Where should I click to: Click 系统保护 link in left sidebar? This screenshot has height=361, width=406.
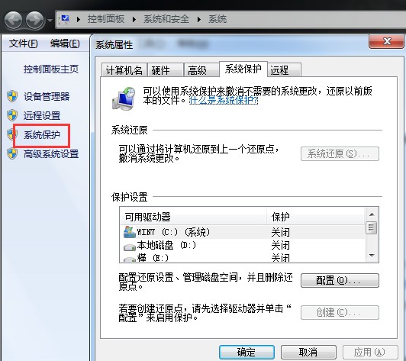pos(42,134)
